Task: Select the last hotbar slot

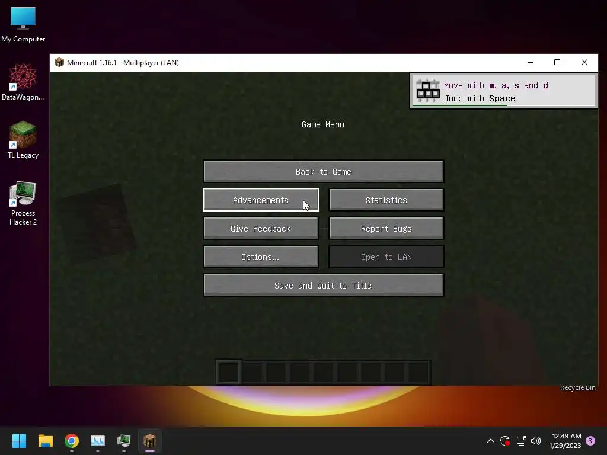Action: click(x=419, y=372)
